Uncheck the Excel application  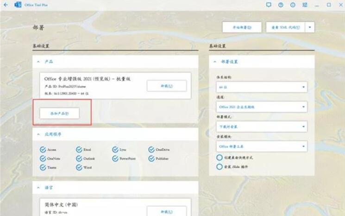click(x=79, y=150)
